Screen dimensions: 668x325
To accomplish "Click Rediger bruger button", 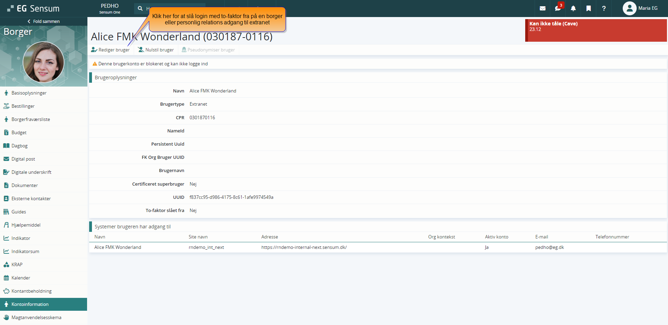I will [x=110, y=50].
